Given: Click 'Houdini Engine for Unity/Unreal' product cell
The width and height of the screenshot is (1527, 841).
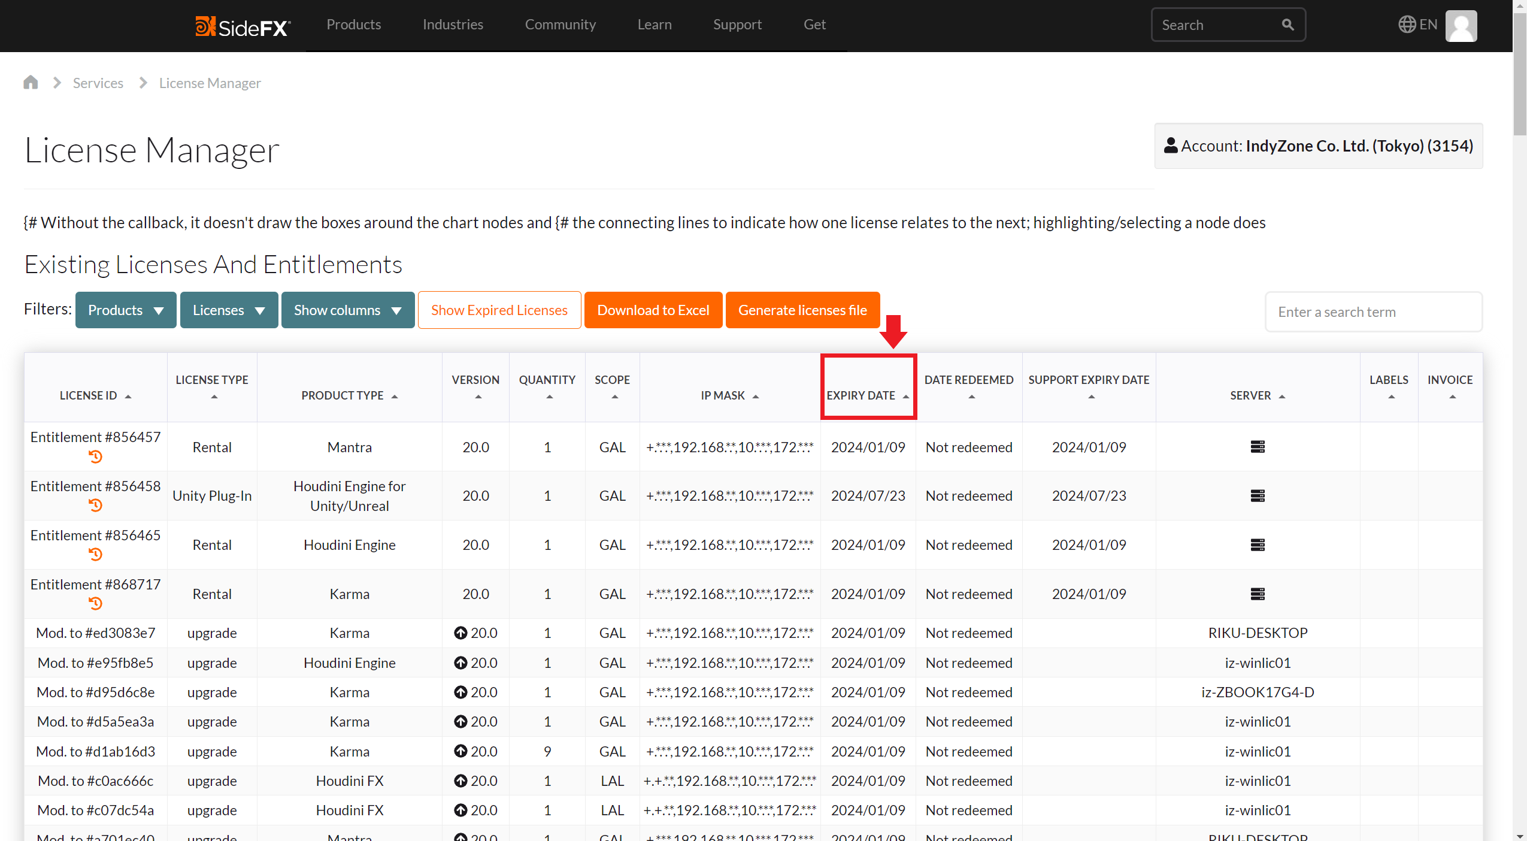Looking at the screenshot, I should (x=350, y=496).
